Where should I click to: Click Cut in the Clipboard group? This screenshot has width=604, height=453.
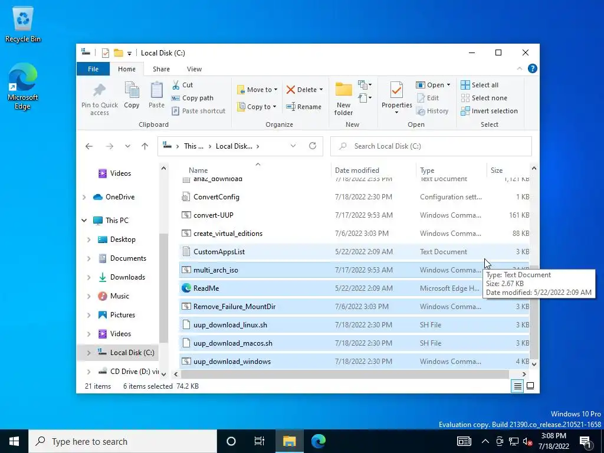coord(183,85)
